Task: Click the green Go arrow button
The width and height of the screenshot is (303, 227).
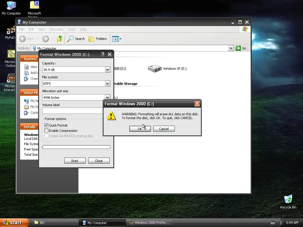Action: pyautogui.click(x=238, y=48)
